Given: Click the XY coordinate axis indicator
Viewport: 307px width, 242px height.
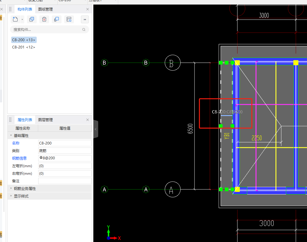Looking at the screenshot, I should coord(114,233).
